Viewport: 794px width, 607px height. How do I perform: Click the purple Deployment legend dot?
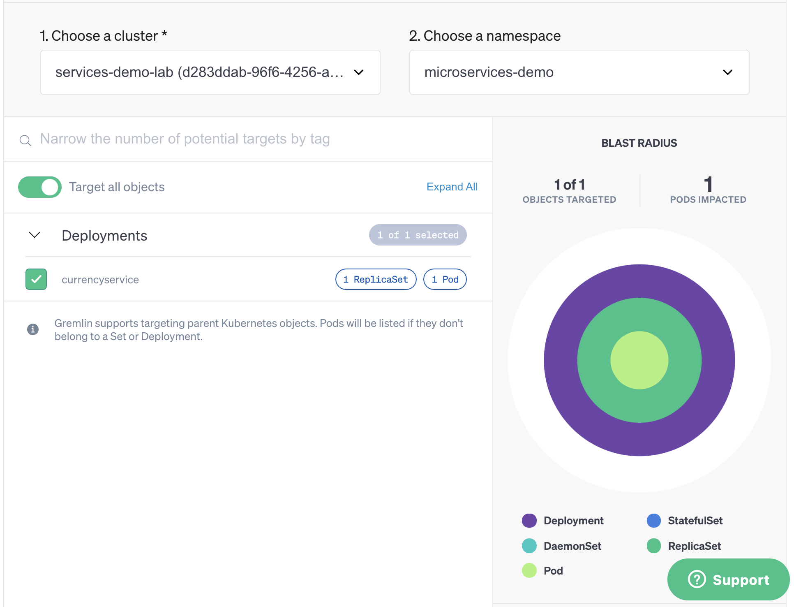(x=529, y=520)
